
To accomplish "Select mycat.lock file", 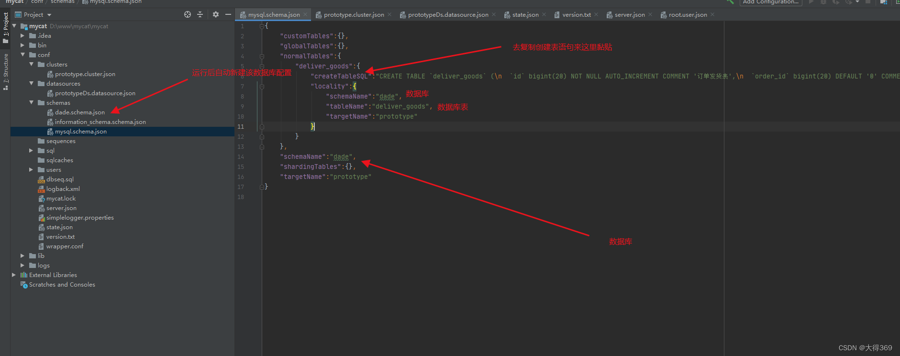I will pyautogui.click(x=61, y=199).
